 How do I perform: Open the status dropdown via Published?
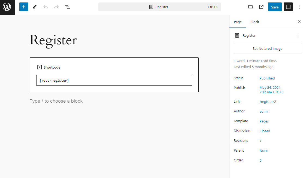[267, 78]
